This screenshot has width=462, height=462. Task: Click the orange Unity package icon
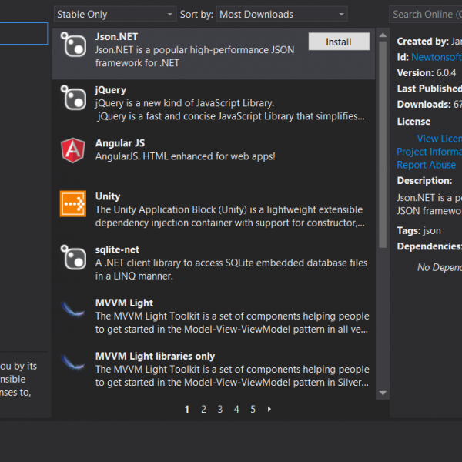pyautogui.click(x=73, y=203)
